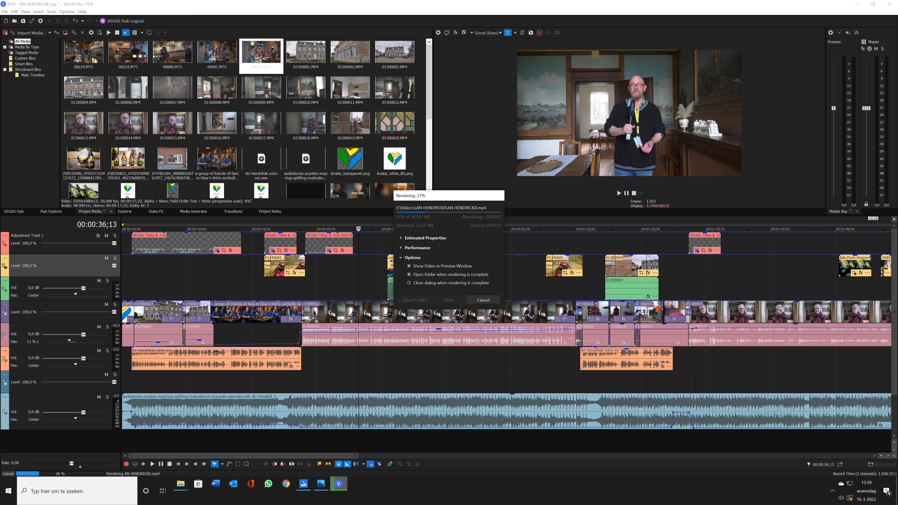Mute the Master bus
This screenshot has width=898, height=505.
click(x=876, y=49)
